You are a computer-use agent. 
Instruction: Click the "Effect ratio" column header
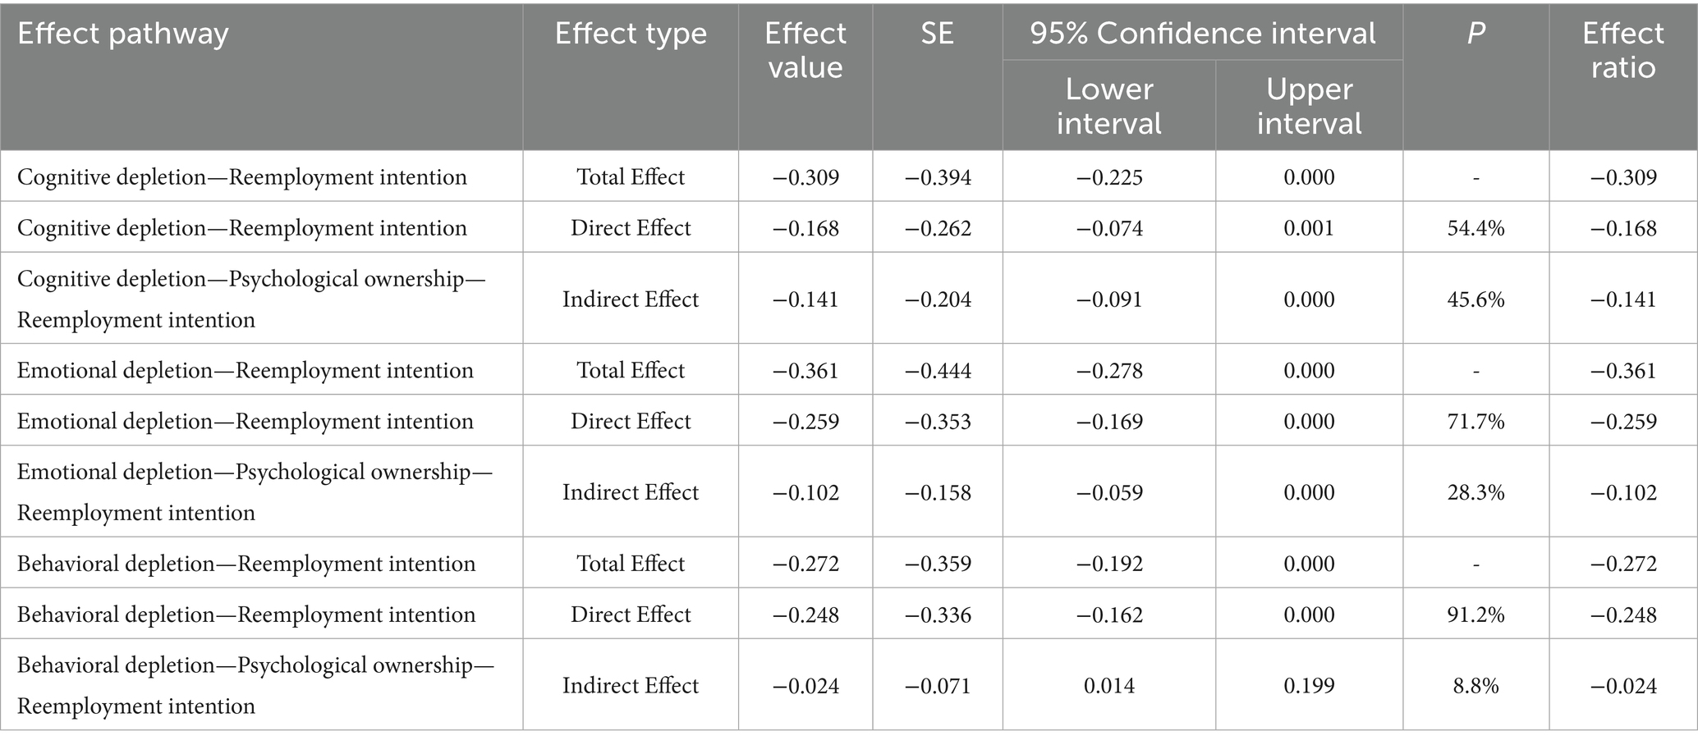[1622, 51]
